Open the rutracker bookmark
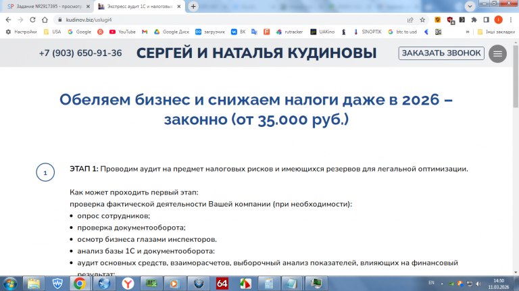This screenshot has height=291, width=519. click(x=290, y=32)
